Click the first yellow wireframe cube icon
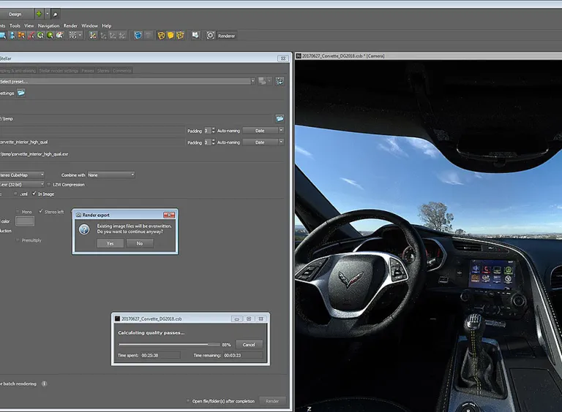Screen dimensions: 562x412 click(161, 35)
